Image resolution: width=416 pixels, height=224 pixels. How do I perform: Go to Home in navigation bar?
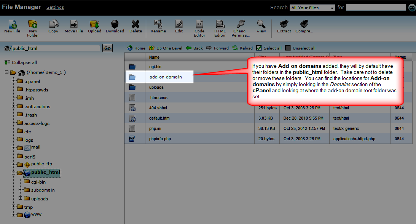point(136,48)
